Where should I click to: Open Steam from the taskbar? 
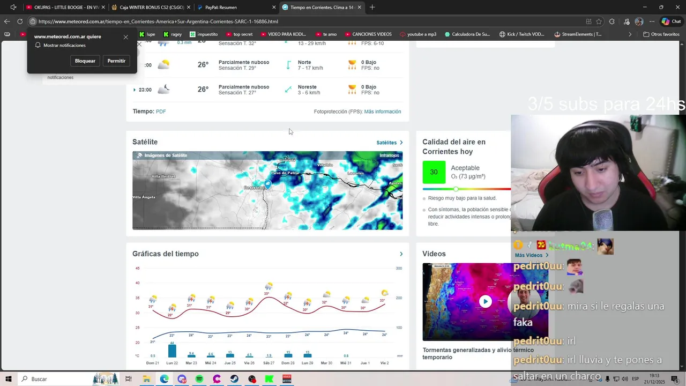click(x=234, y=379)
